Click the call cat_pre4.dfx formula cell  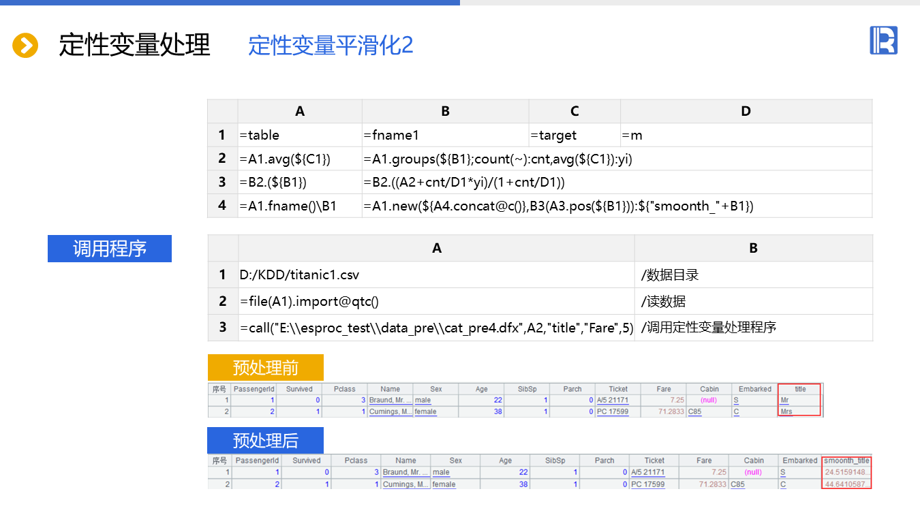click(x=436, y=328)
